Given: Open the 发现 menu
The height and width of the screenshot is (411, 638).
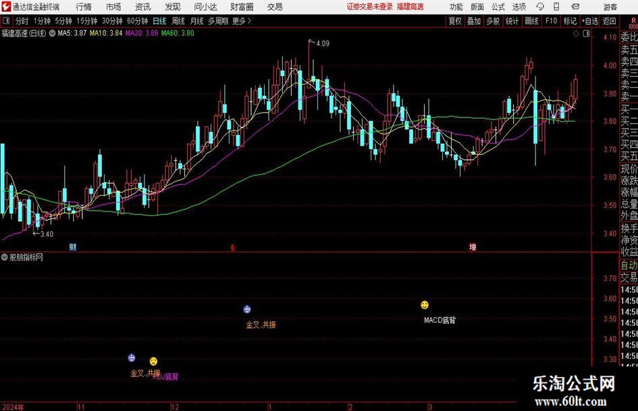Looking at the screenshot, I should [x=173, y=7].
